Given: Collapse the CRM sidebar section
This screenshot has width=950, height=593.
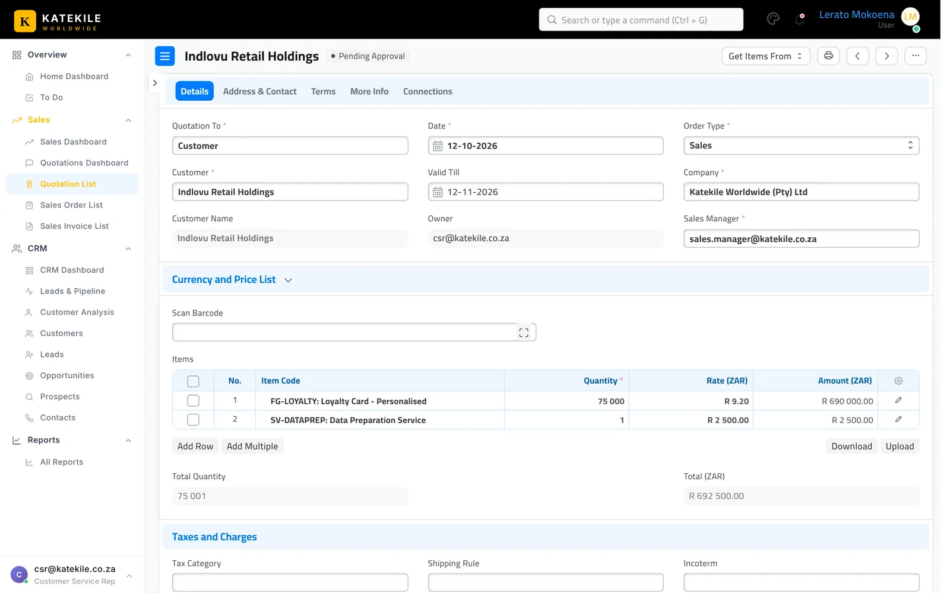Looking at the screenshot, I should tap(128, 249).
